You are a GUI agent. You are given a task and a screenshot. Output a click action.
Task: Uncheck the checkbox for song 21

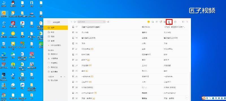pos(73,49)
